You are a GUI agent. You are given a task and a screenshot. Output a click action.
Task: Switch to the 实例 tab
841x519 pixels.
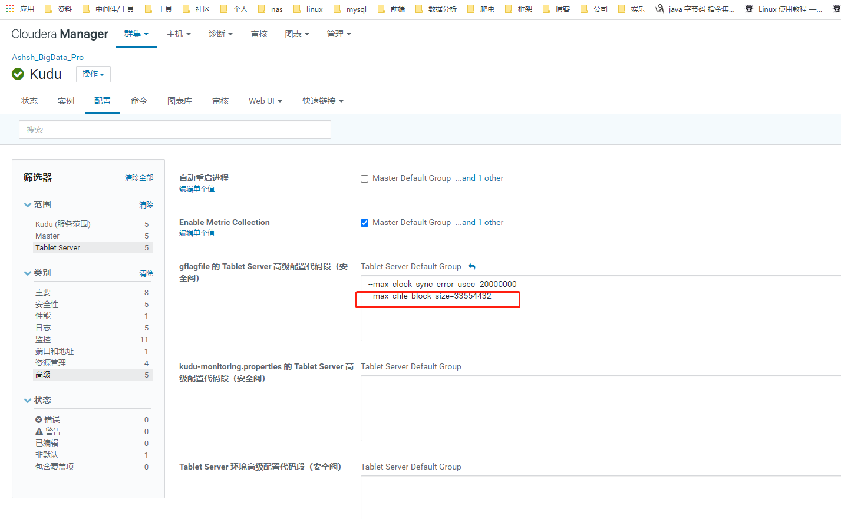[x=66, y=101]
